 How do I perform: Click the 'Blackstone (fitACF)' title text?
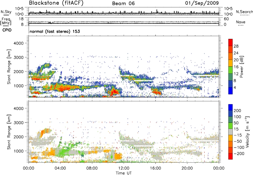(x=56, y=3)
